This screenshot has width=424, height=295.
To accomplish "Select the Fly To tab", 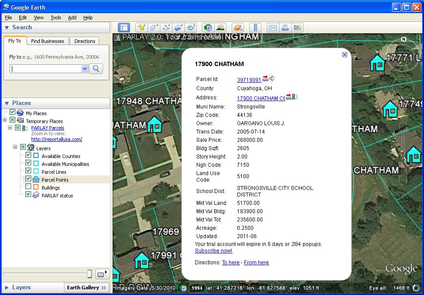I will coord(14,41).
